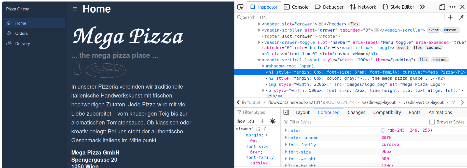The image size is (467, 168).
Task: Collapse the vaadin-vertical-layout element node
Action: coord(259,60)
